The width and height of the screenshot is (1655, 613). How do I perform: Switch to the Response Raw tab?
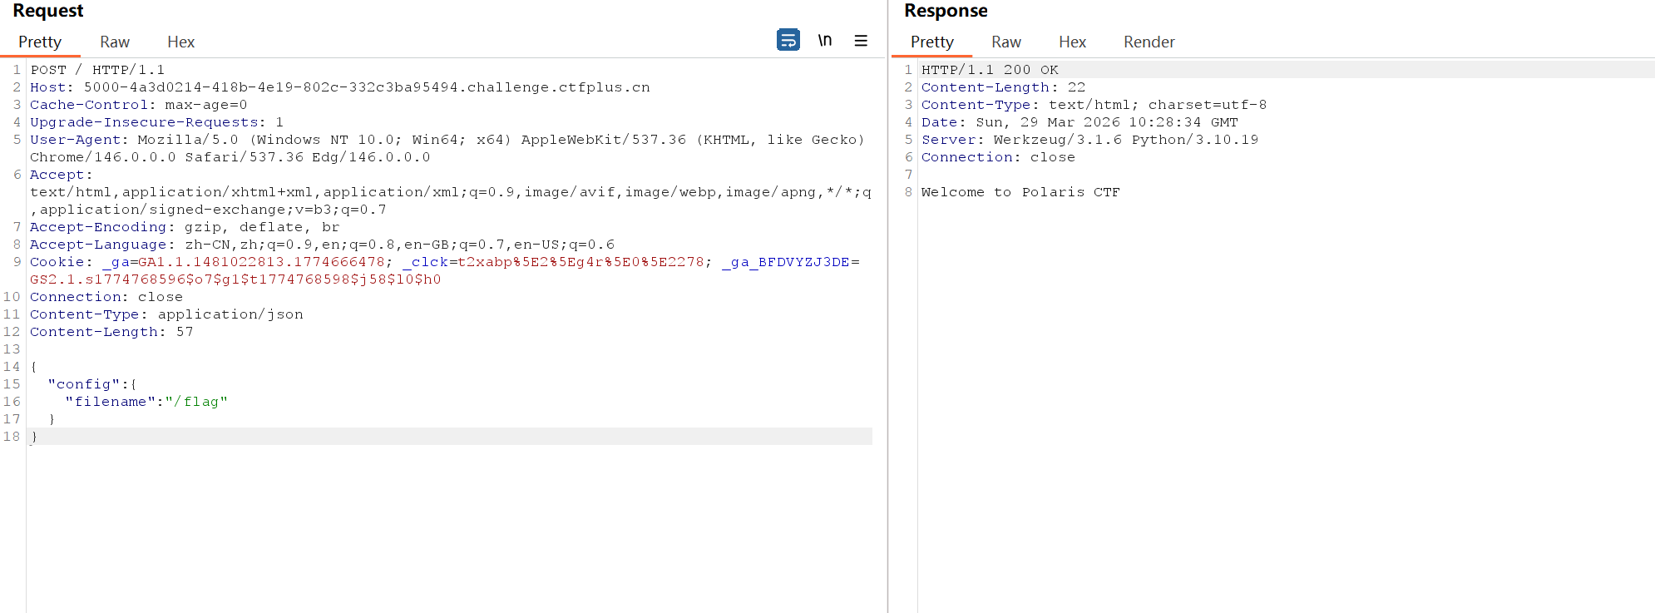(x=1005, y=42)
